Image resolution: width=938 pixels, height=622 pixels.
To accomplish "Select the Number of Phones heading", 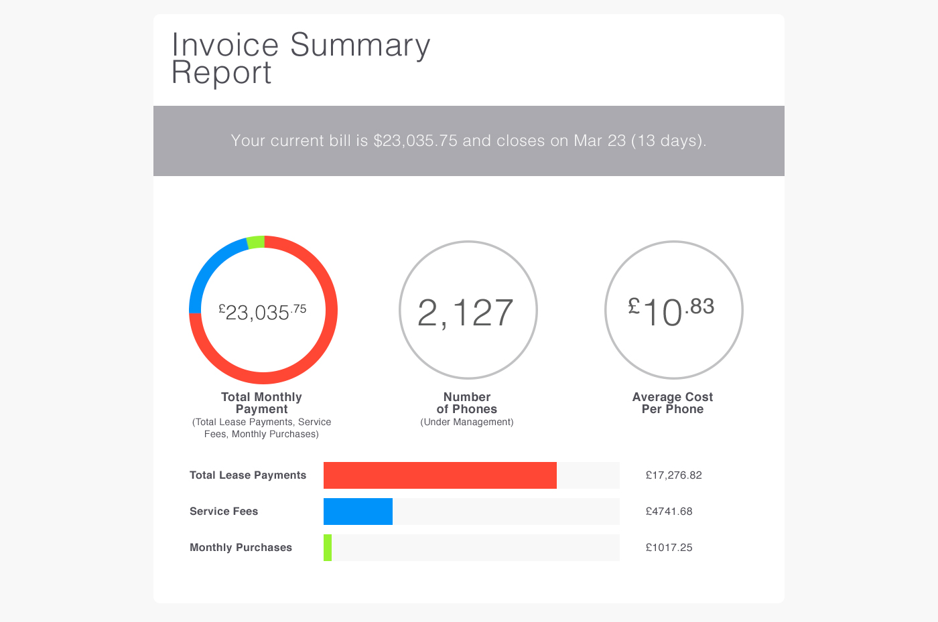I will [x=467, y=403].
